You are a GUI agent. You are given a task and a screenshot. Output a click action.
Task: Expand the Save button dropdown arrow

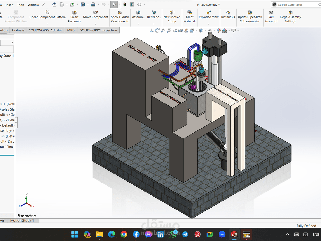[88, 4]
